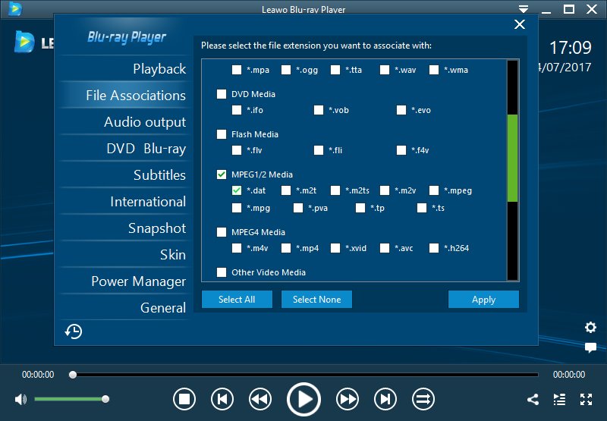607x421 pixels.
Task: Click the Stop playback button
Action: [x=184, y=399]
